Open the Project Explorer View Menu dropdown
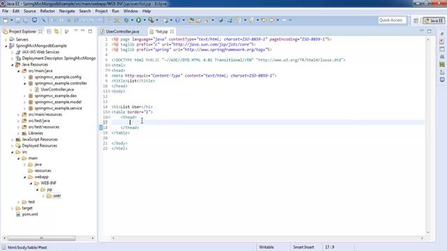 coord(75,31)
